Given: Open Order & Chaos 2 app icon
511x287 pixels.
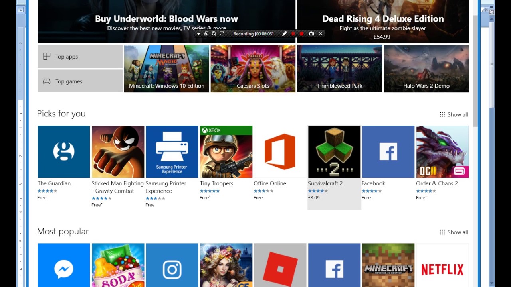Looking at the screenshot, I should click(442, 151).
